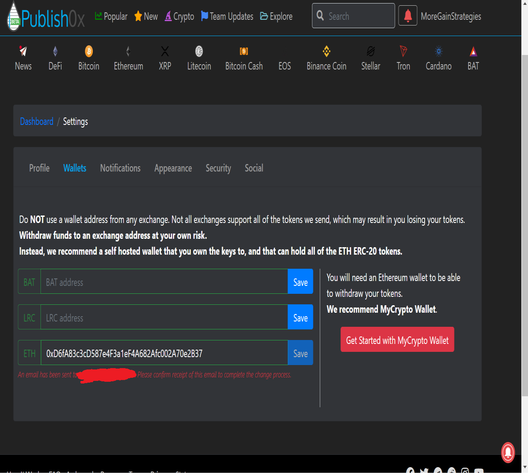Save the LRC address
The width and height of the screenshot is (528, 475).
pyautogui.click(x=301, y=317)
